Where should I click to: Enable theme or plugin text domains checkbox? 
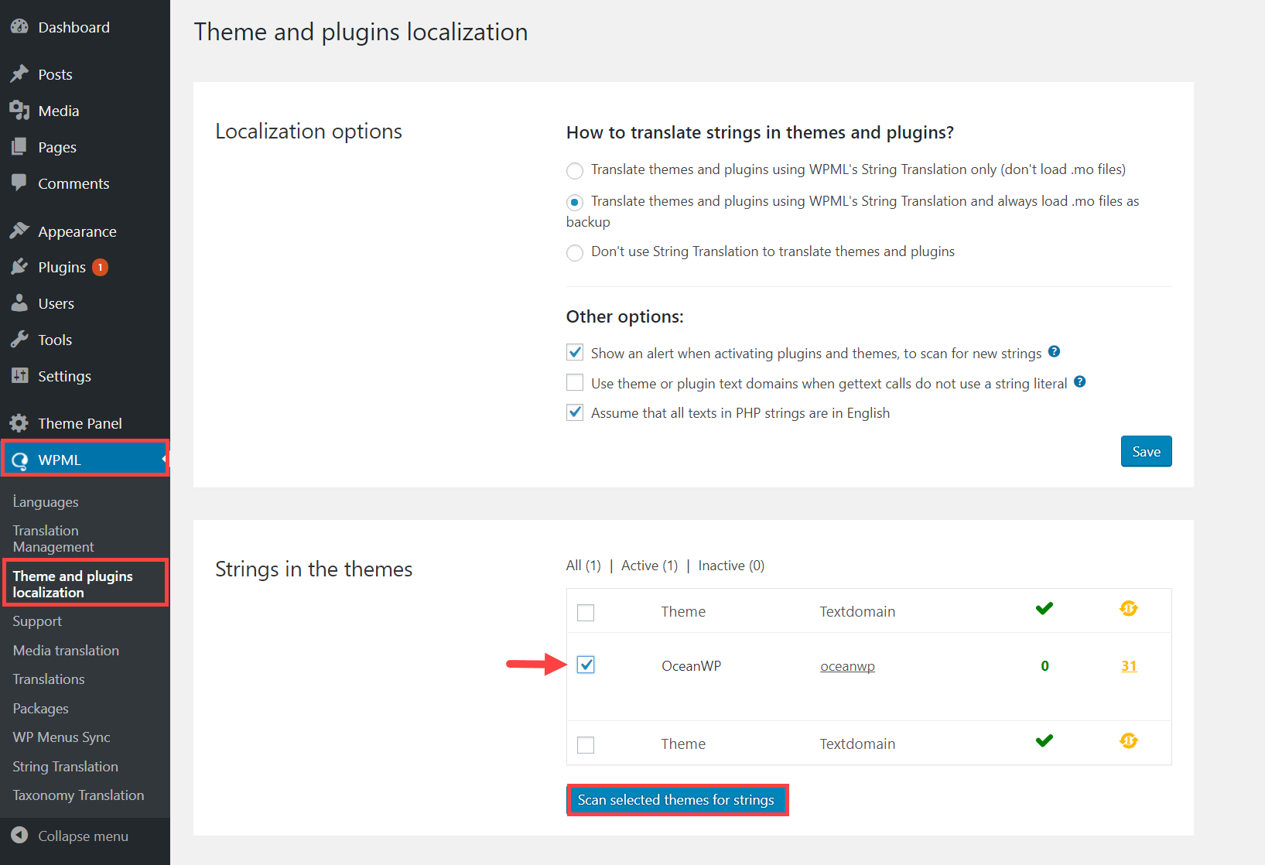tap(575, 382)
